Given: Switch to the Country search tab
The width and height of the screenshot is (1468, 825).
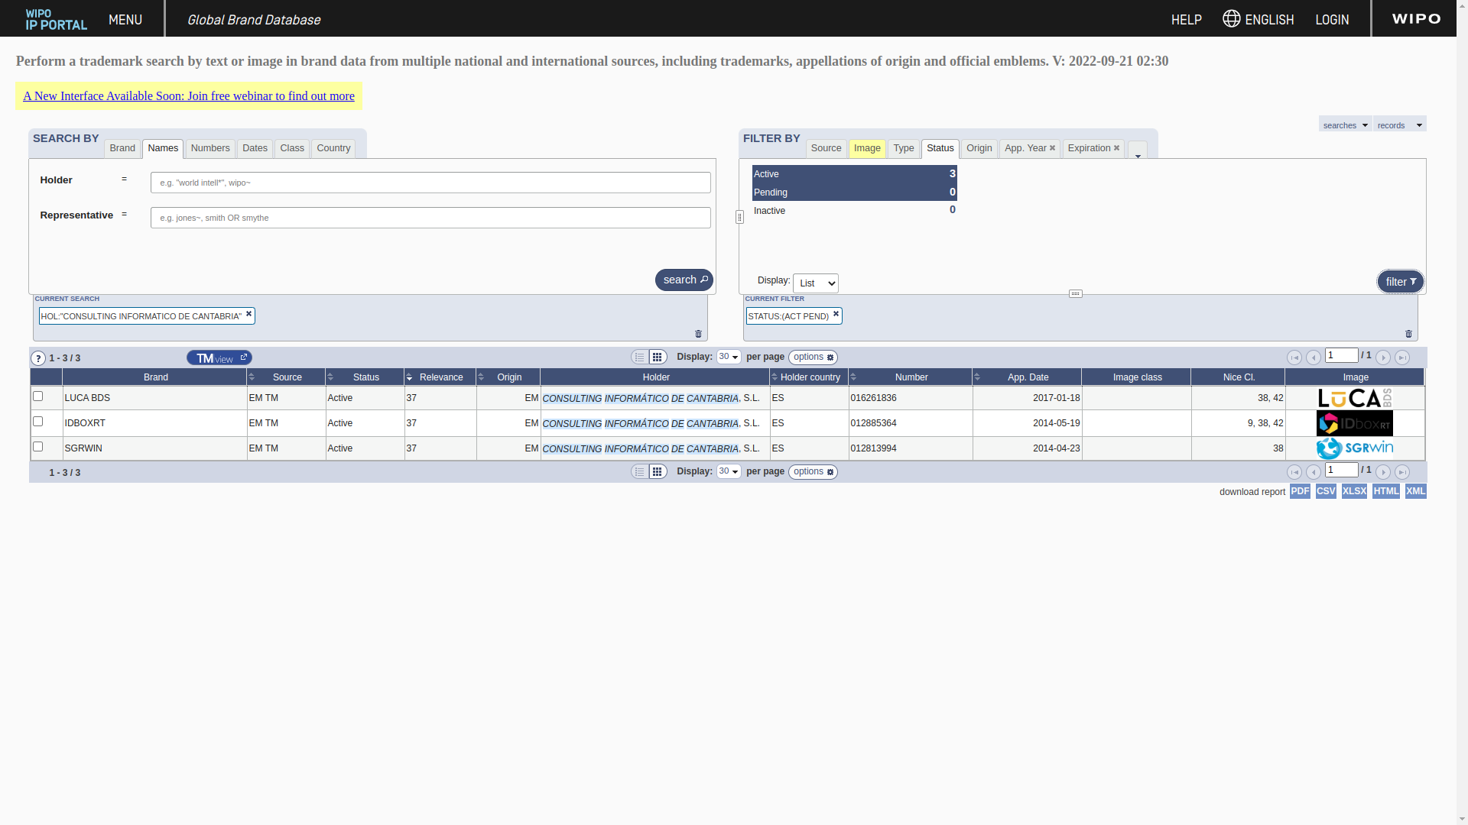Looking at the screenshot, I should click(x=333, y=148).
